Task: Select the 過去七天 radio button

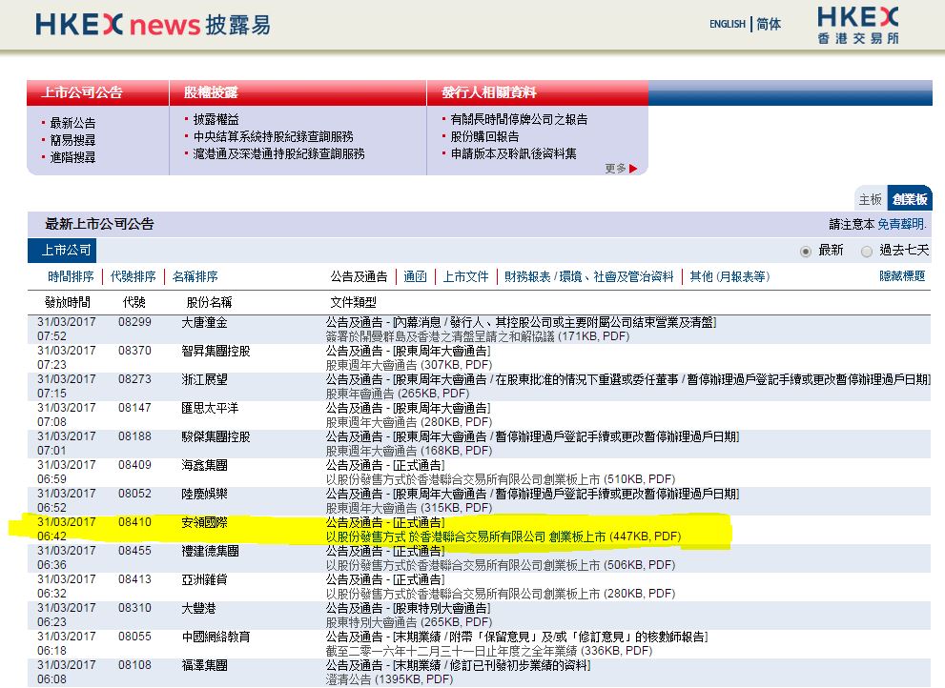Action: (x=867, y=252)
